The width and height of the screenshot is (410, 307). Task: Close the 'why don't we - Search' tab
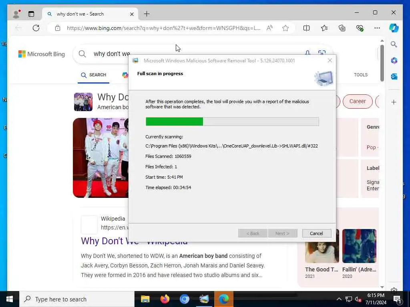132,14
